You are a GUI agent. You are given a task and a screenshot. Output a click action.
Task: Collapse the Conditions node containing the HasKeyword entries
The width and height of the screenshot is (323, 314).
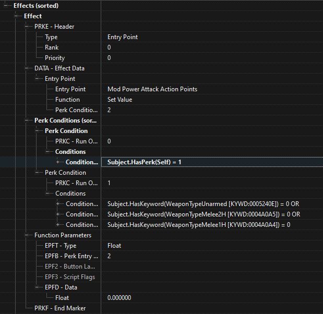(x=47, y=194)
